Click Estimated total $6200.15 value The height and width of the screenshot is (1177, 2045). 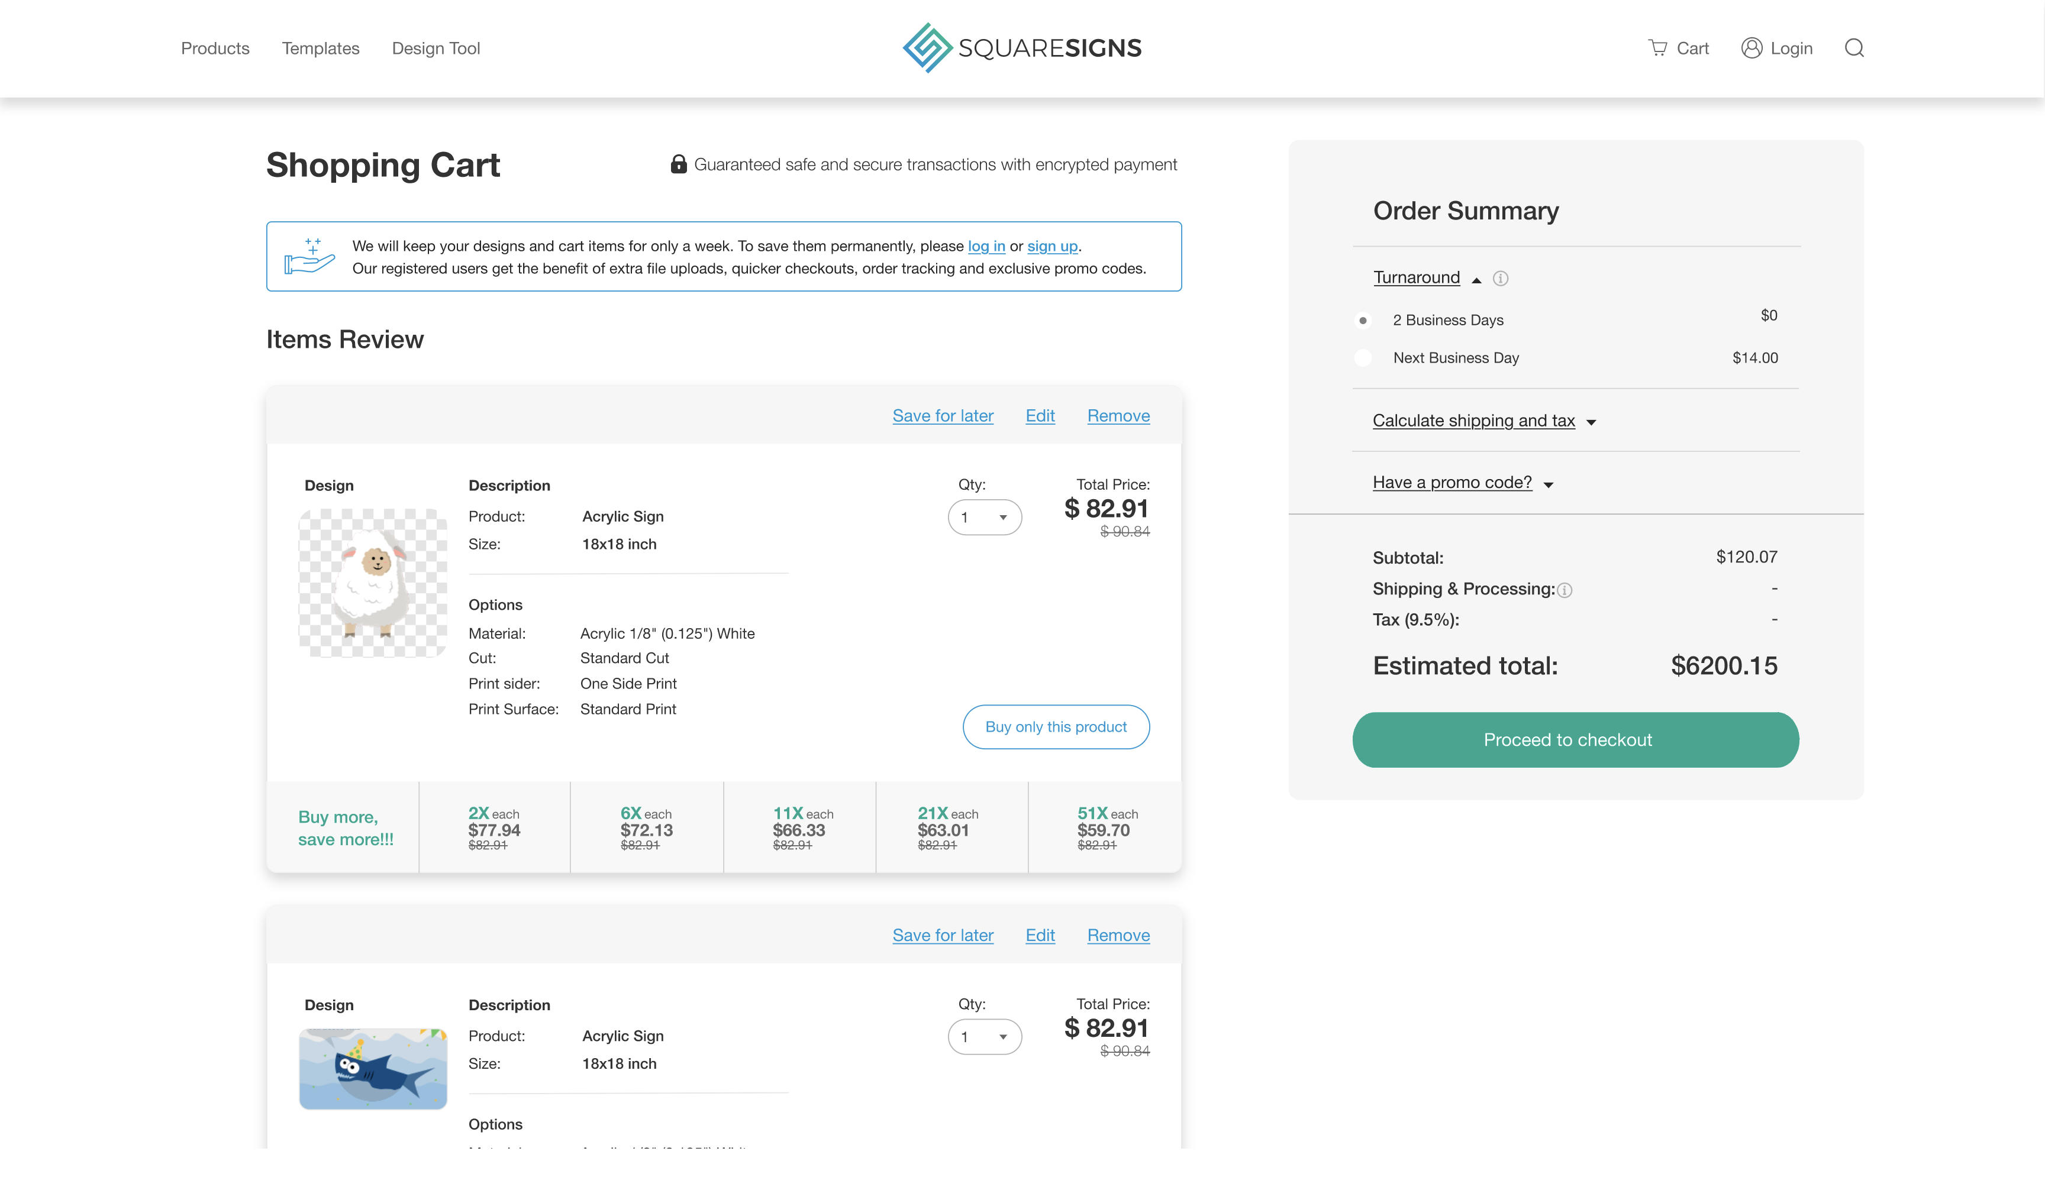1724,665
